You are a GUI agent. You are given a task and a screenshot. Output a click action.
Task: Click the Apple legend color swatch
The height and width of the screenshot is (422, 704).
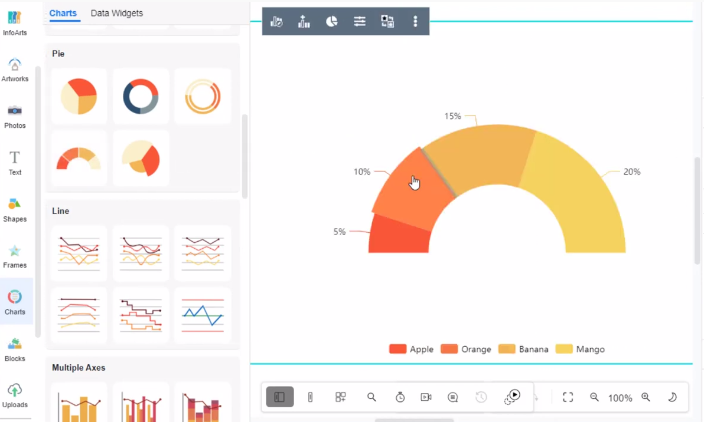[x=397, y=349]
